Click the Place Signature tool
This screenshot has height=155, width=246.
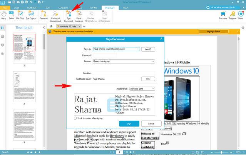(79, 16)
